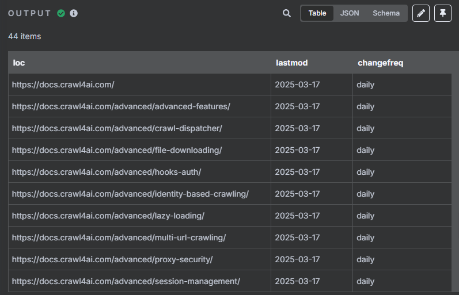Viewport: 459px width, 295px height.
Task: Select the docs.crawl4ai.com root URL cell
Action: point(139,85)
